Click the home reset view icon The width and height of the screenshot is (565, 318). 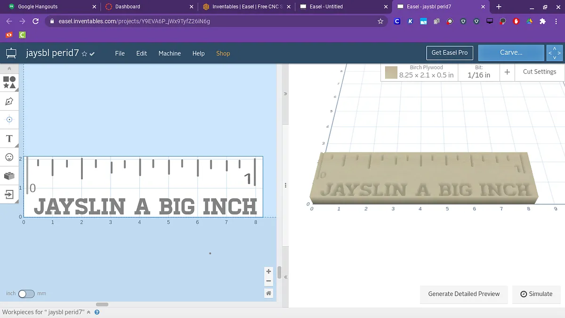coord(268,293)
